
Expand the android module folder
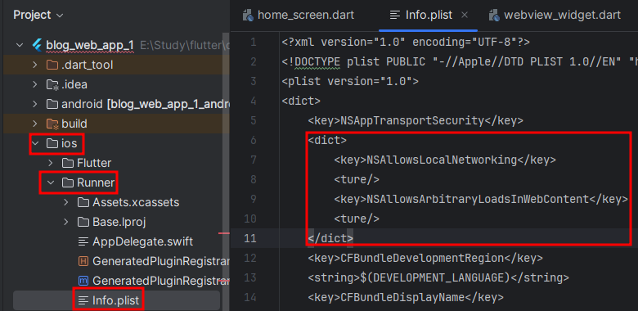pos(34,104)
